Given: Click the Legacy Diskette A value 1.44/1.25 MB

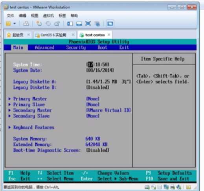Looking at the screenshot, I should coord(108,82).
